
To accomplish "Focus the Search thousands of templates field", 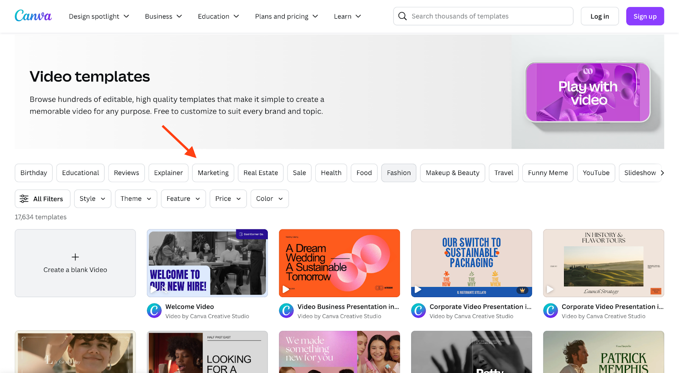I will [483, 16].
